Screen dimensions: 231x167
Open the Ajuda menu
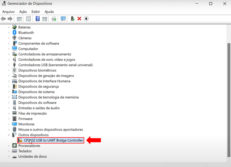point(49,12)
